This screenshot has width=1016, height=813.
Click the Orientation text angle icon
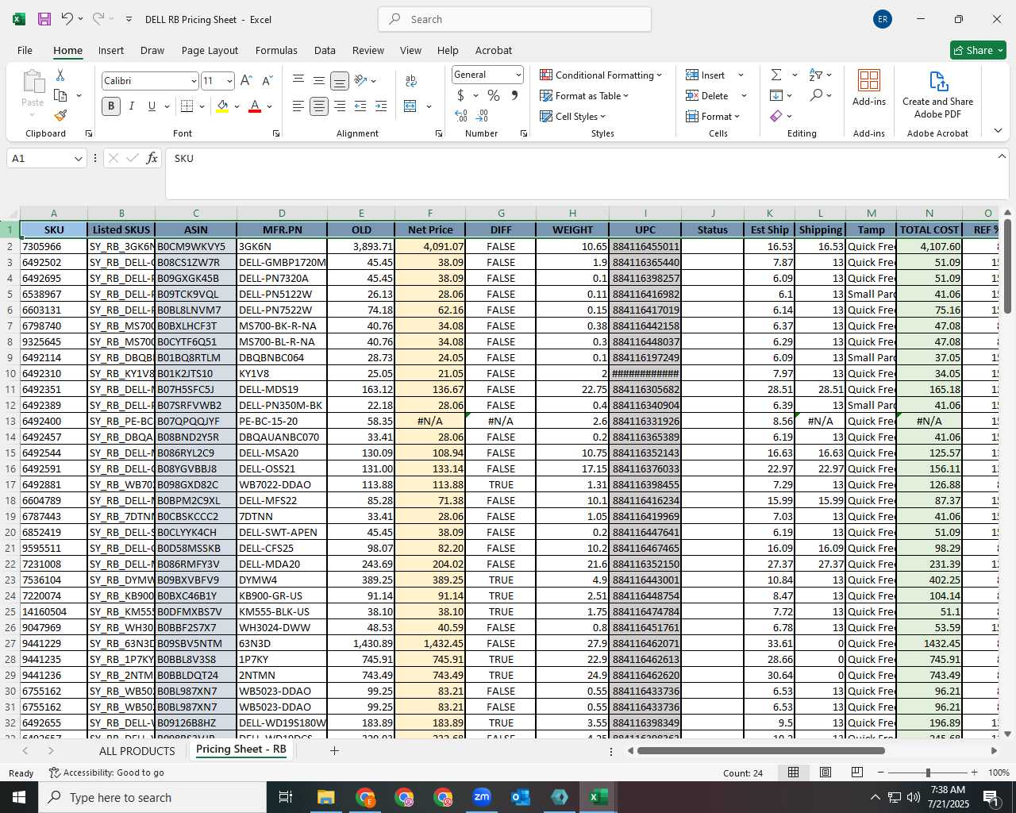pos(360,80)
